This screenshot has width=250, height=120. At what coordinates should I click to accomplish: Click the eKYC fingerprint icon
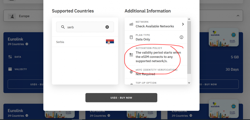click(x=131, y=72)
